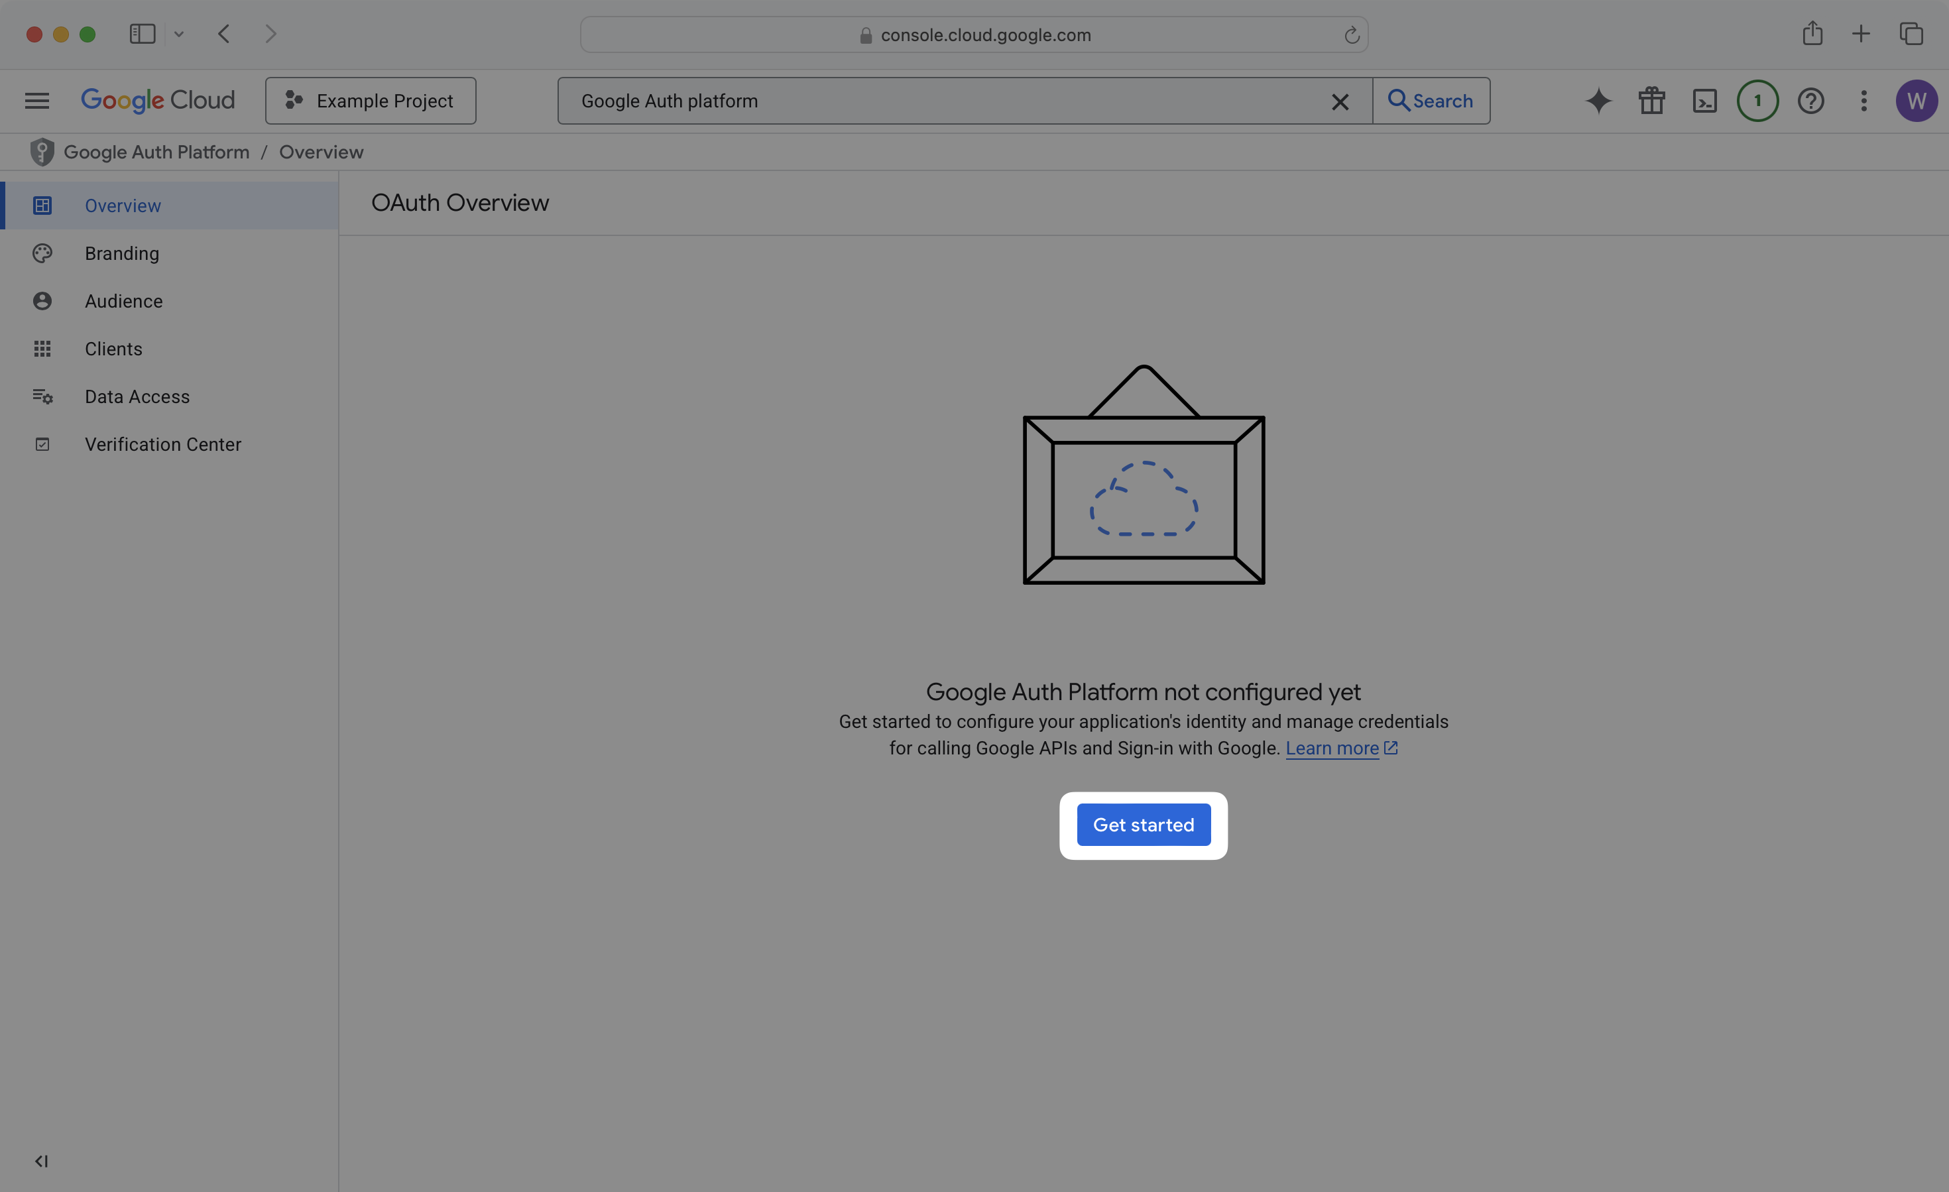Open the Learn more link
1949x1192 pixels.
click(x=1333, y=747)
